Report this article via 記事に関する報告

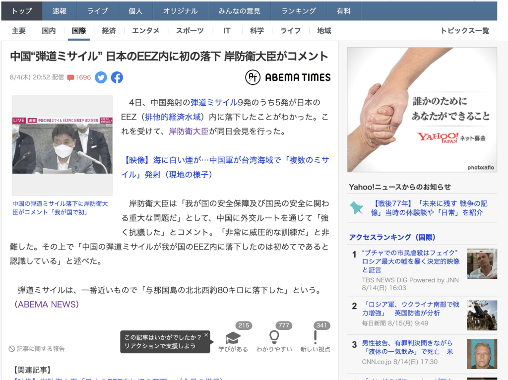point(37,349)
